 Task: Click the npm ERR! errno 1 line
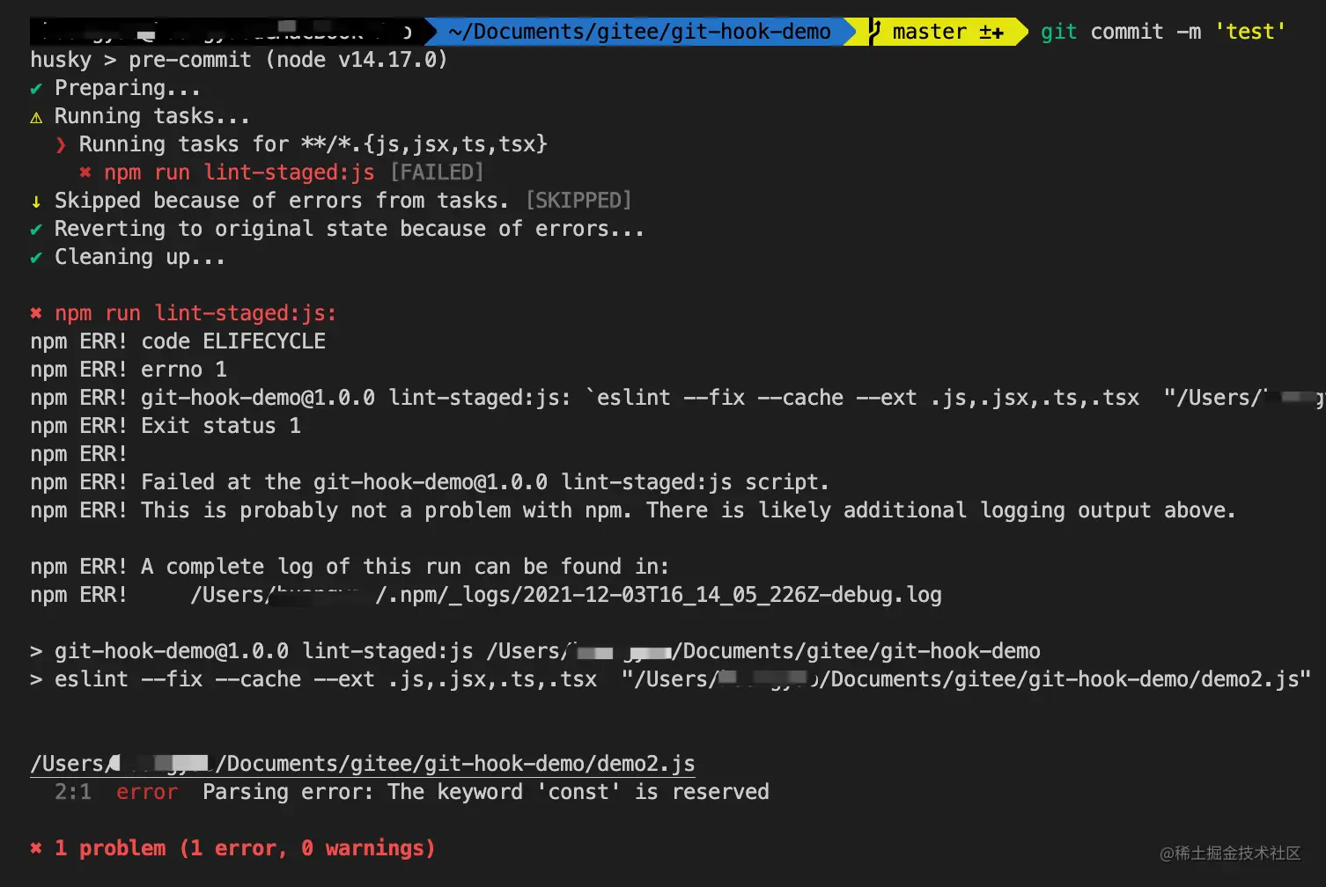[x=129, y=370]
